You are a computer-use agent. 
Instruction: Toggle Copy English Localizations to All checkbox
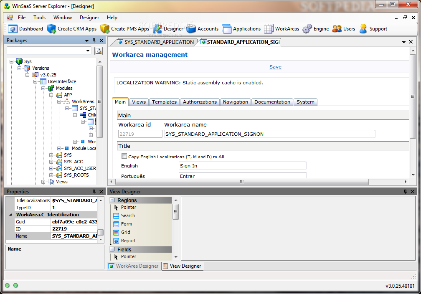click(x=124, y=156)
